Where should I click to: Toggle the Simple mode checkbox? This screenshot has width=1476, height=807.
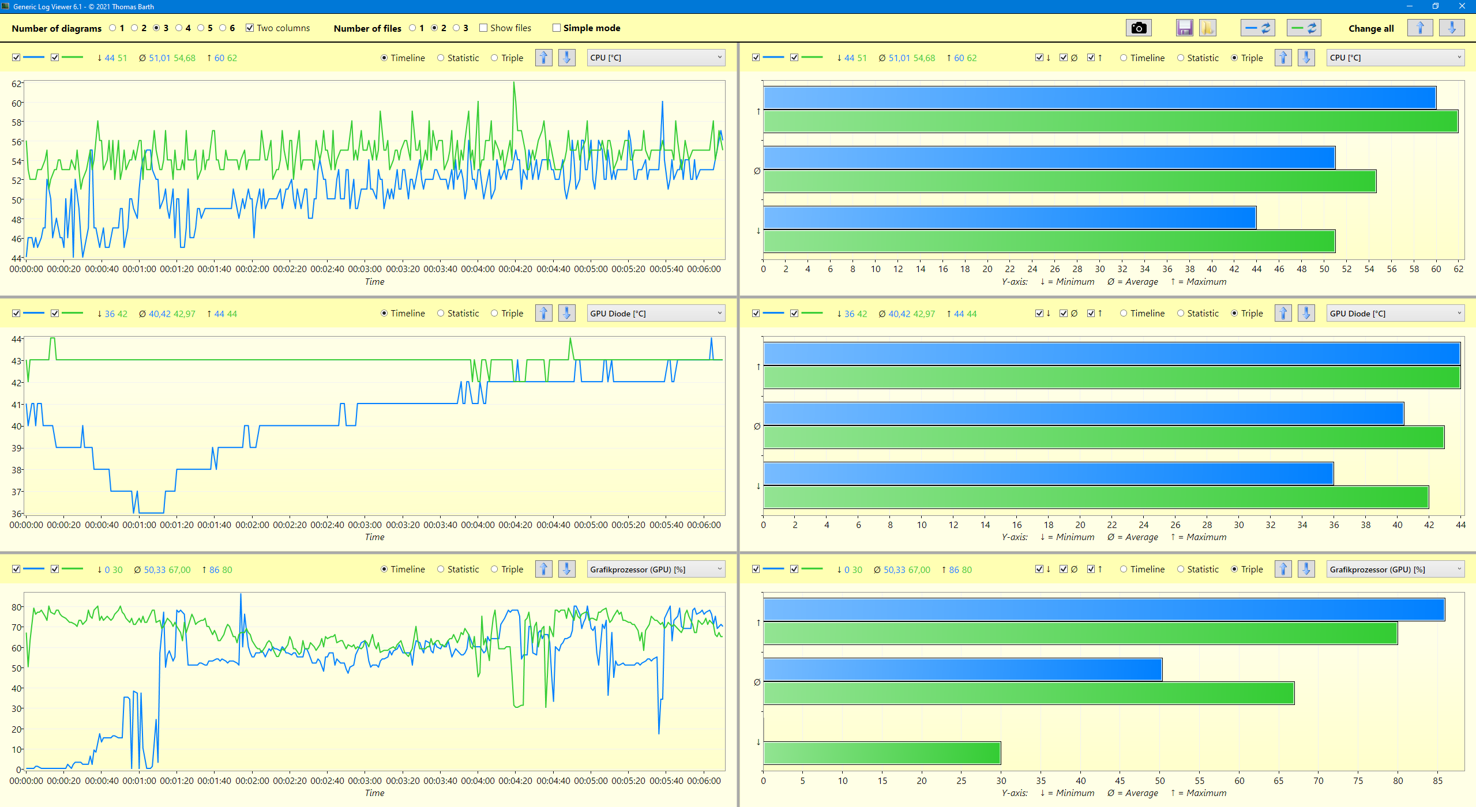point(557,28)
